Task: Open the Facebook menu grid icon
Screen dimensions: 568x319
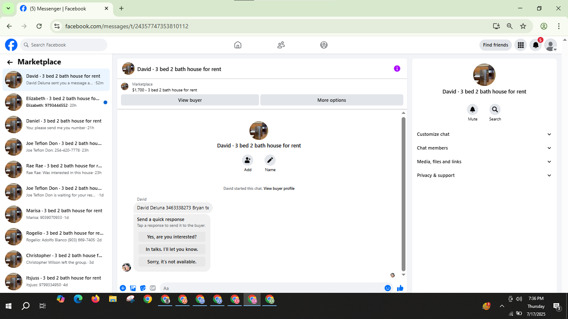Action: (521, 45)
